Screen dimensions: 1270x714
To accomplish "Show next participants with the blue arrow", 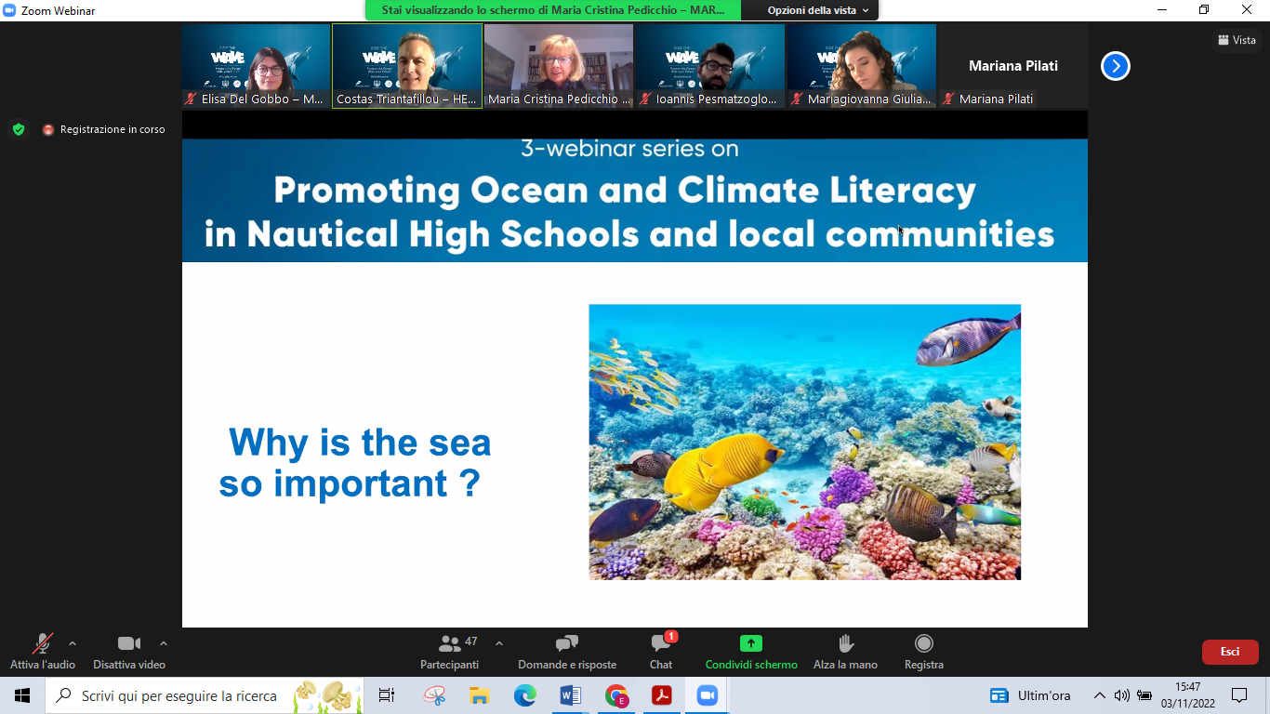I will point(1115,66).
